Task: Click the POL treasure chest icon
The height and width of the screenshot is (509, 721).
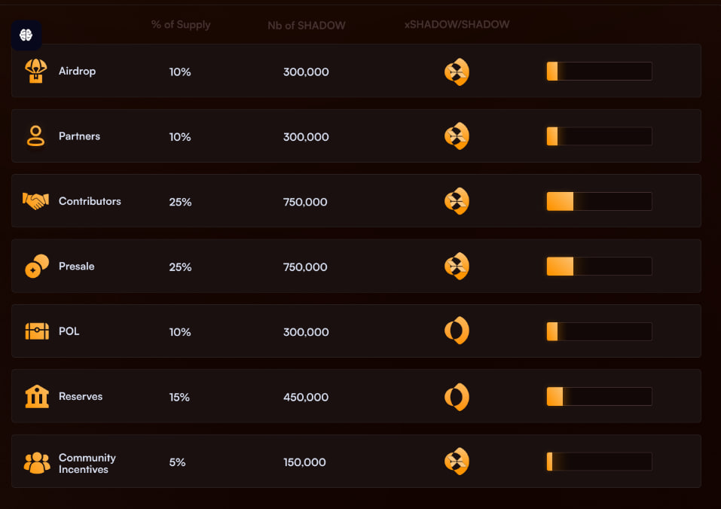Action: 37,331
